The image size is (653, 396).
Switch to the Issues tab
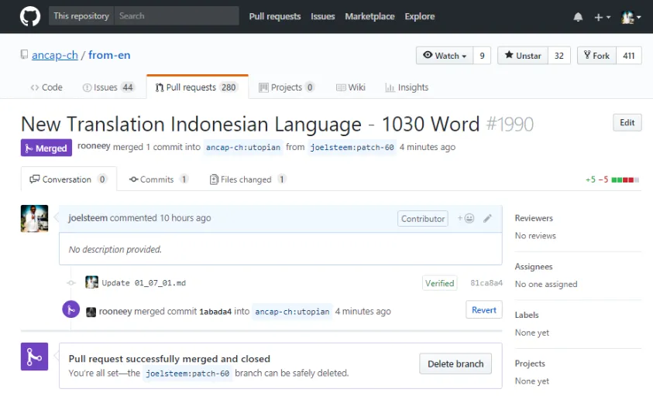pos(108,87)
